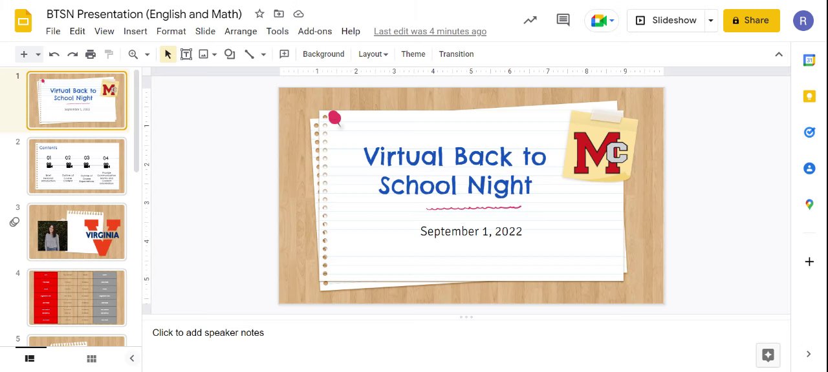The height and width of the screenshot is (372, 828).
Task: Switch to grid view
Action: pyautogui.click(x=92, y=358)
